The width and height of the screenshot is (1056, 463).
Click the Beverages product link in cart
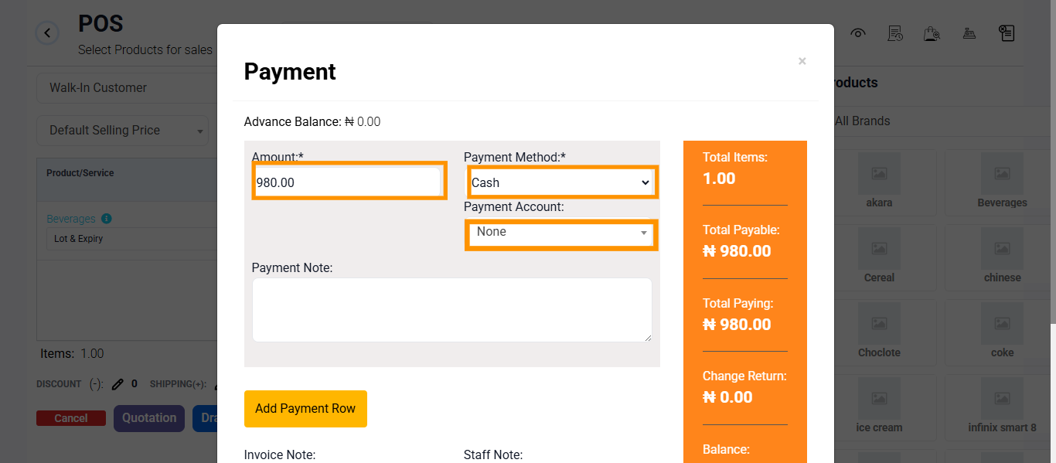click(x=71, y=219)
